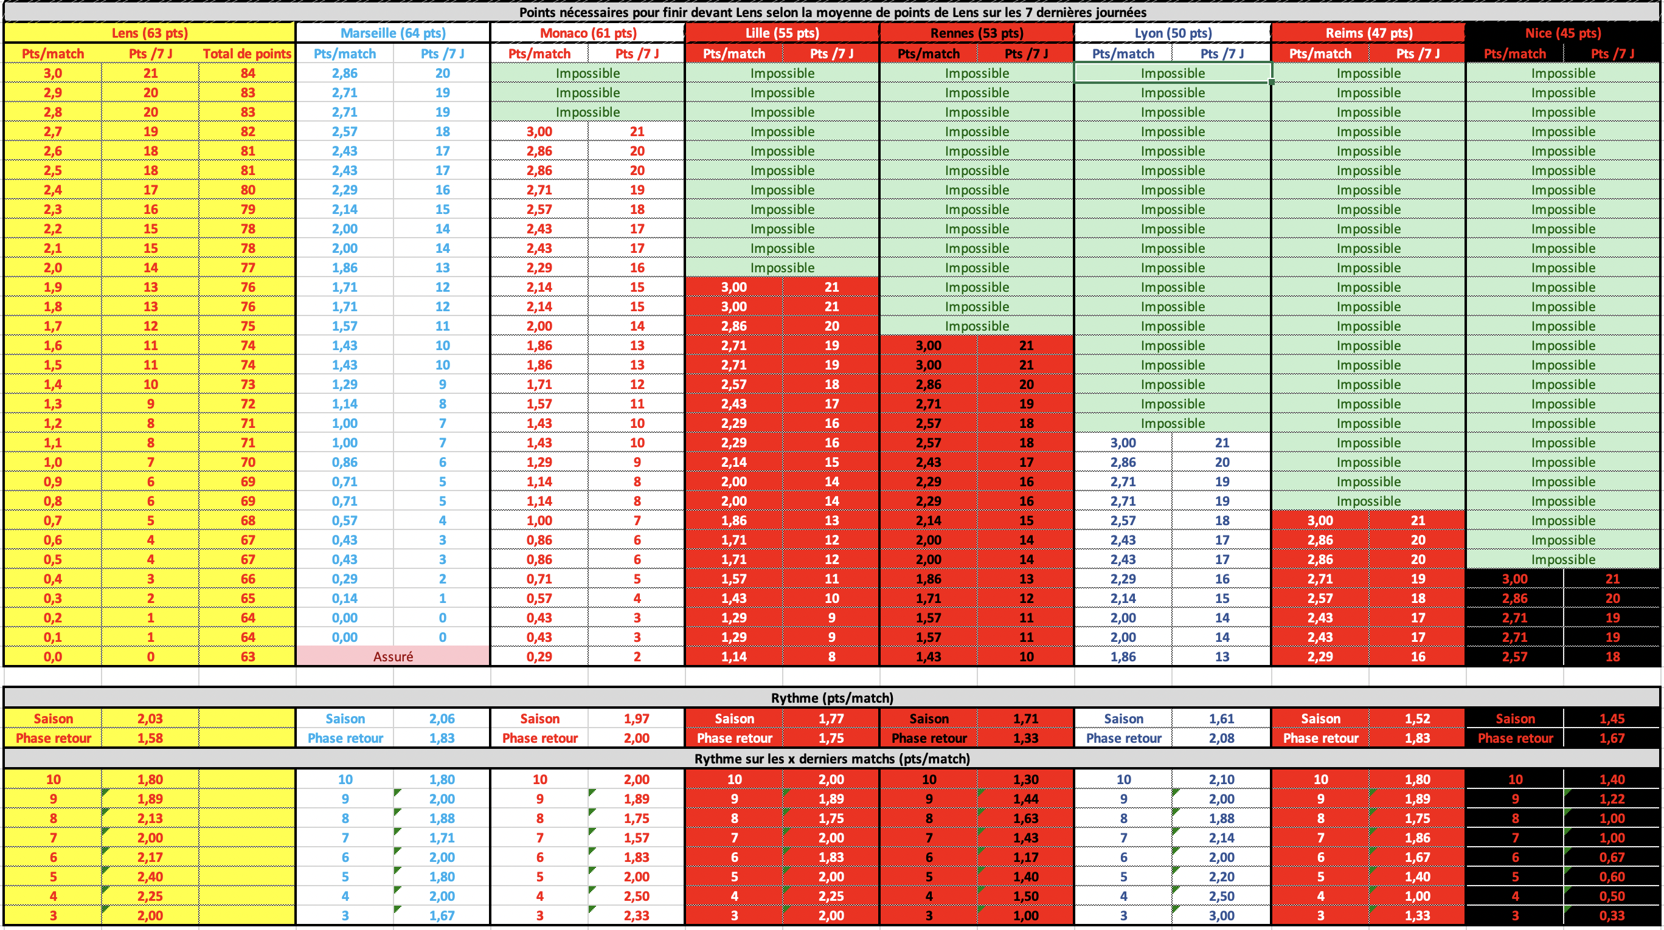Click the Lille Saison value "1,77"
Viewport: 1664px width, 930px height.
pos(831,718)
